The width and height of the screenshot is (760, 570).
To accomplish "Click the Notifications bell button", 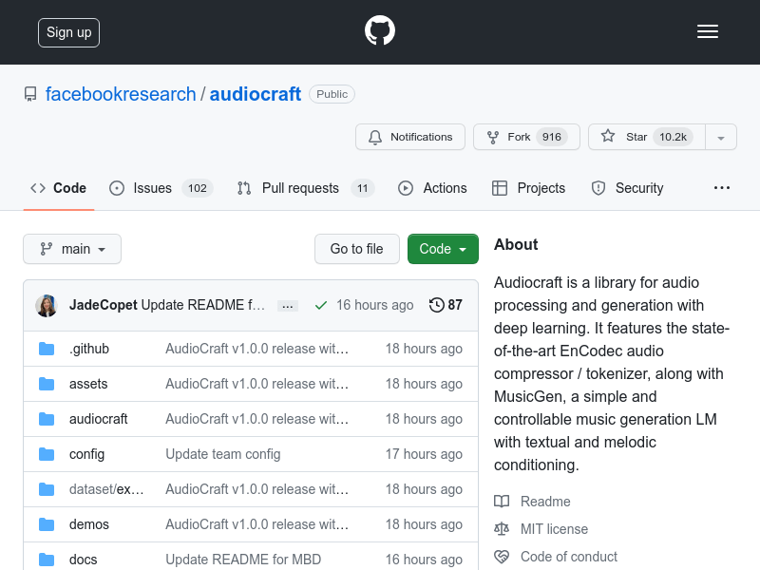I will (x=410, y=137).
